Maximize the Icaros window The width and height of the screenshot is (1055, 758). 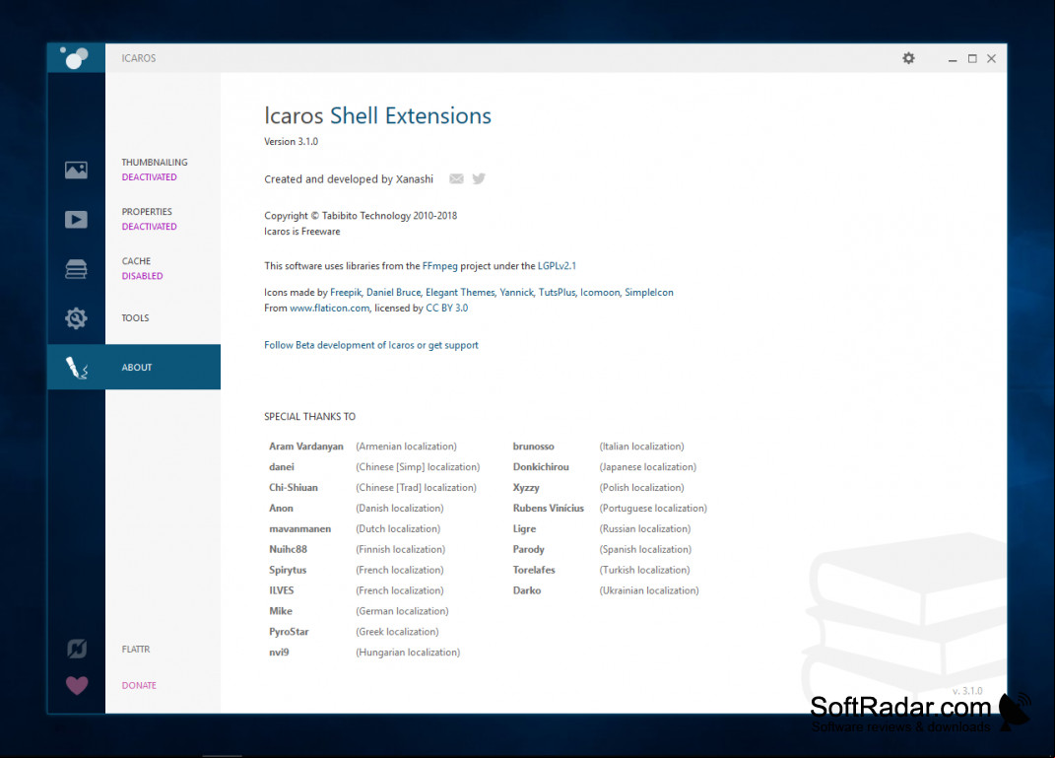(972, 59)
